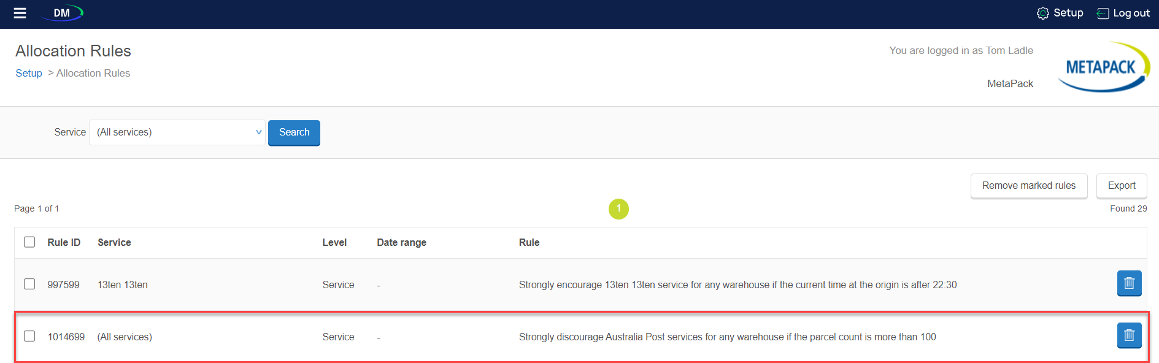Click the Allocation Rules page heading

[x=73, y=51]
